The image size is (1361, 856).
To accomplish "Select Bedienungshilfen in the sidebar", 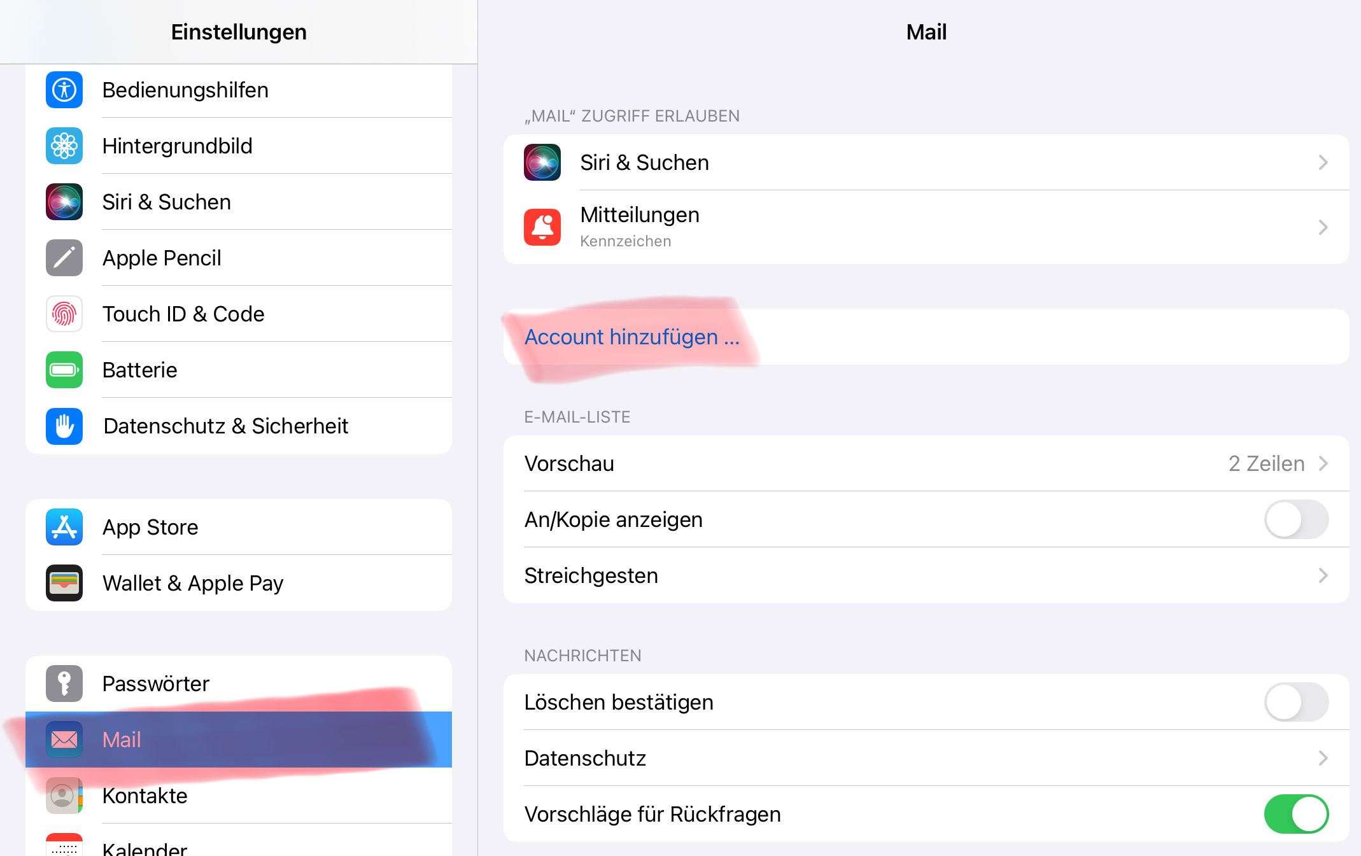I will click(239, 90).
